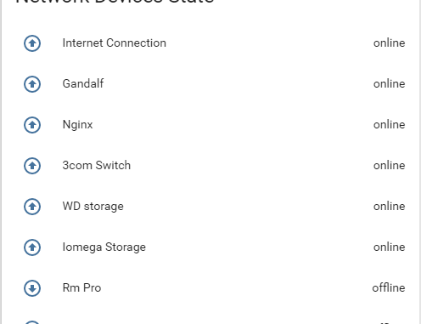Click the 3com Switch up-arrow icon
This screenshot has height=324, width=421.
(x=32, y=166)
